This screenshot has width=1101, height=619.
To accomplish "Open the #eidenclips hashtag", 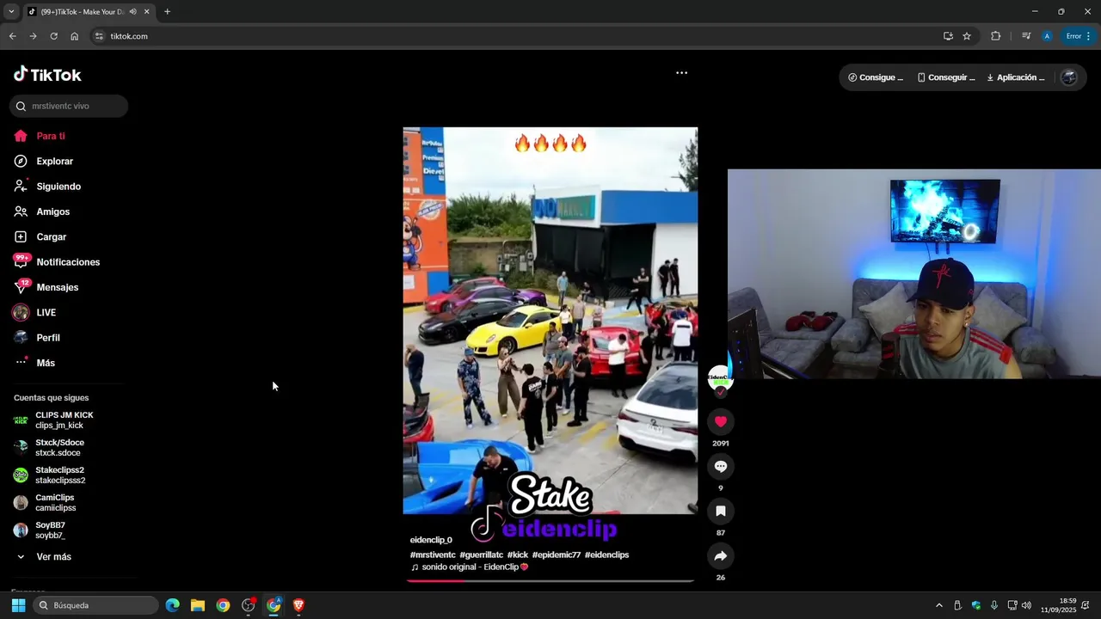I will click(x=607, y=555).
